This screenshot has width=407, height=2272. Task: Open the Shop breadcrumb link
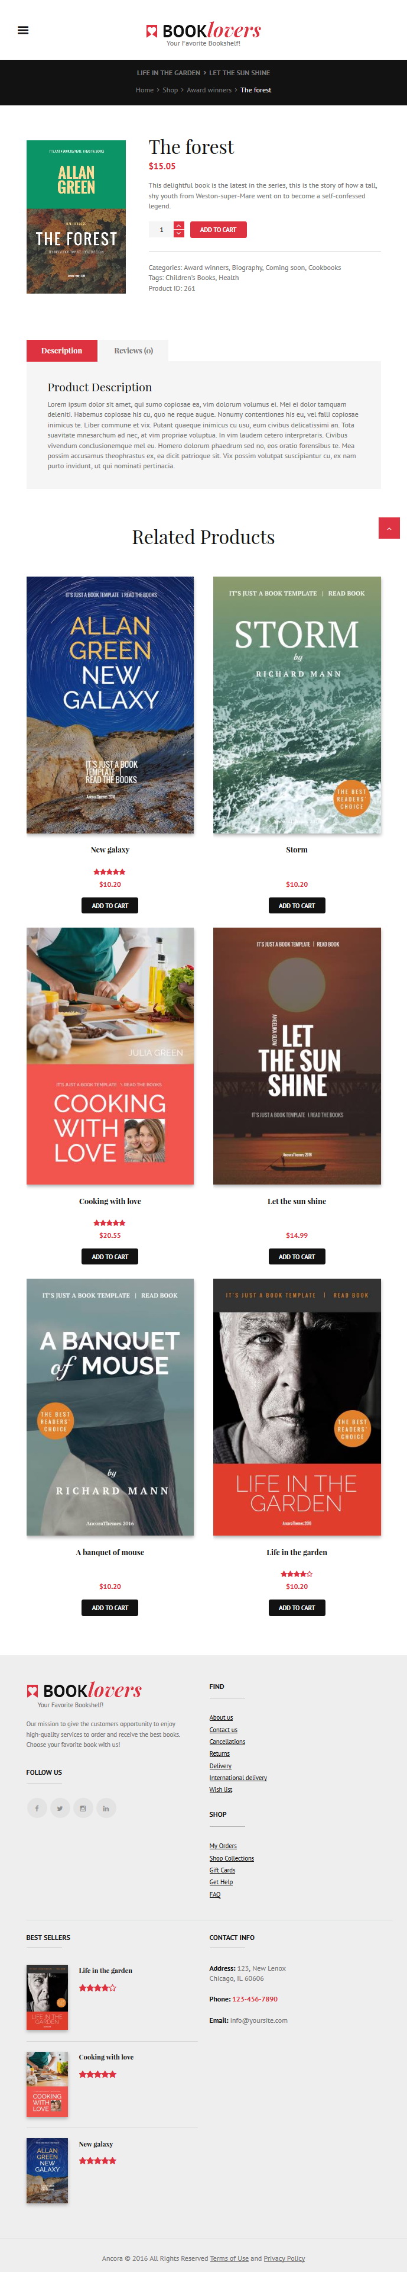coord(170,90)
